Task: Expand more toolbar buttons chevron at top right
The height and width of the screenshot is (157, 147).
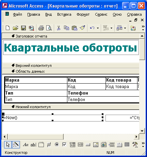Action: (x=143, y=28)
